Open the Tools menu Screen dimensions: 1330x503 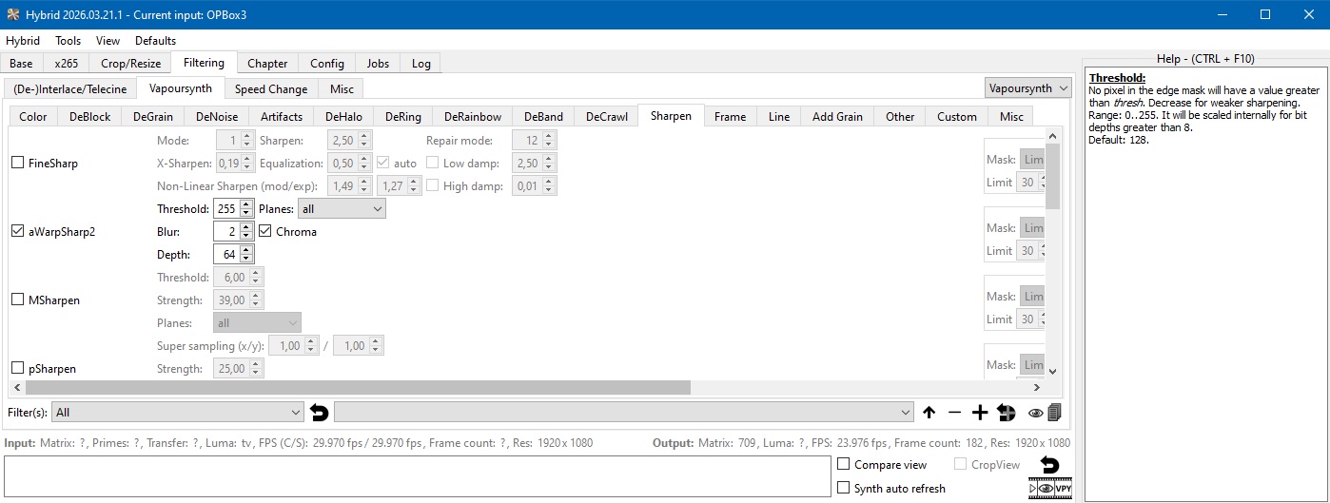point(68,41)
